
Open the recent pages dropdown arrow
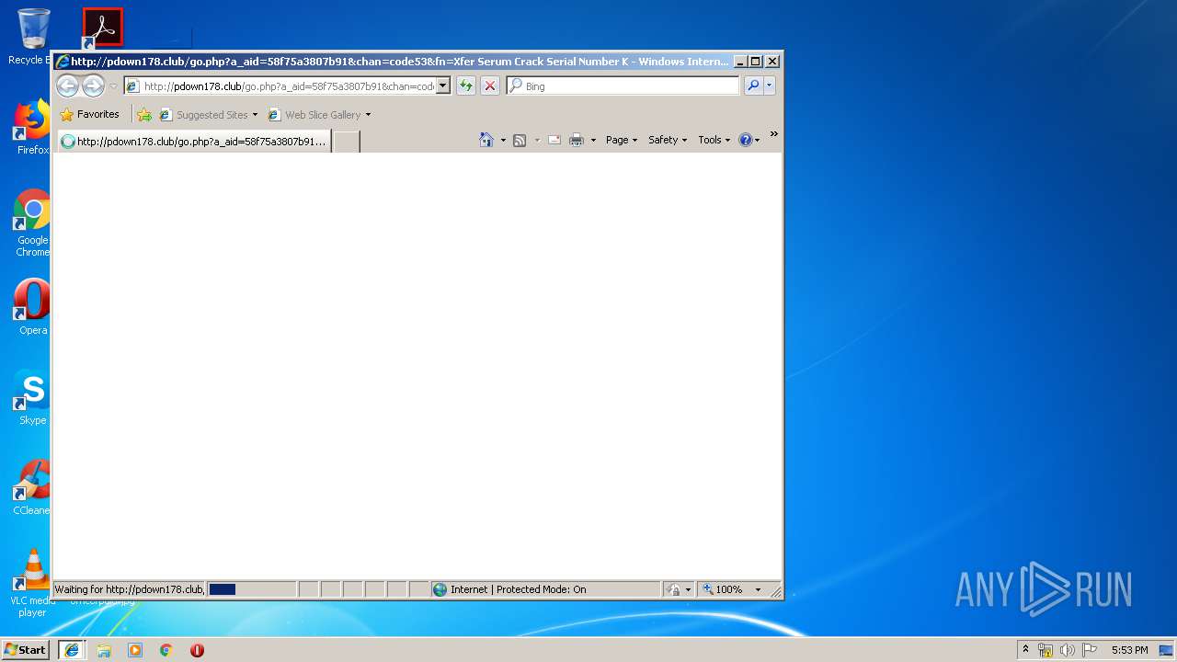[x=113, y=86]
